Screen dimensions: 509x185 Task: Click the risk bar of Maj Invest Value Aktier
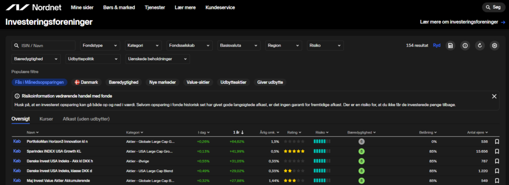(x=322, y=181)
